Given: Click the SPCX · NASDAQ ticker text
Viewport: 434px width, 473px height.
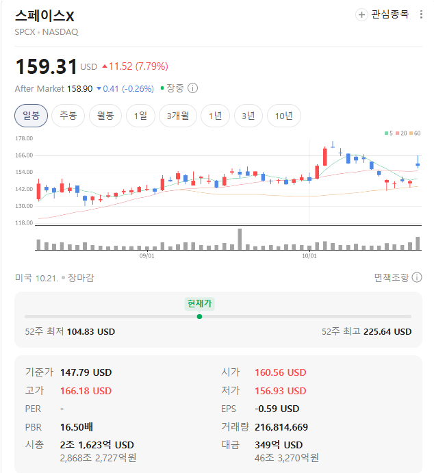Looking at the screenshot, I should click(x=47, y=32).
